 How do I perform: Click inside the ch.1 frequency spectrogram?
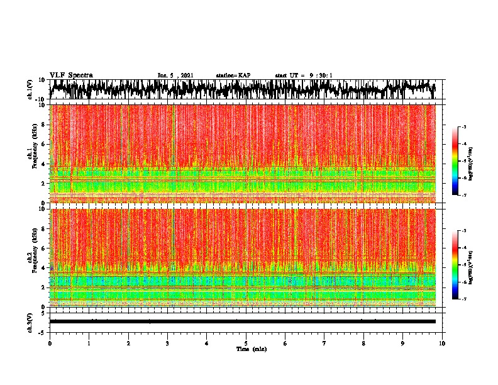pos(243,153)
